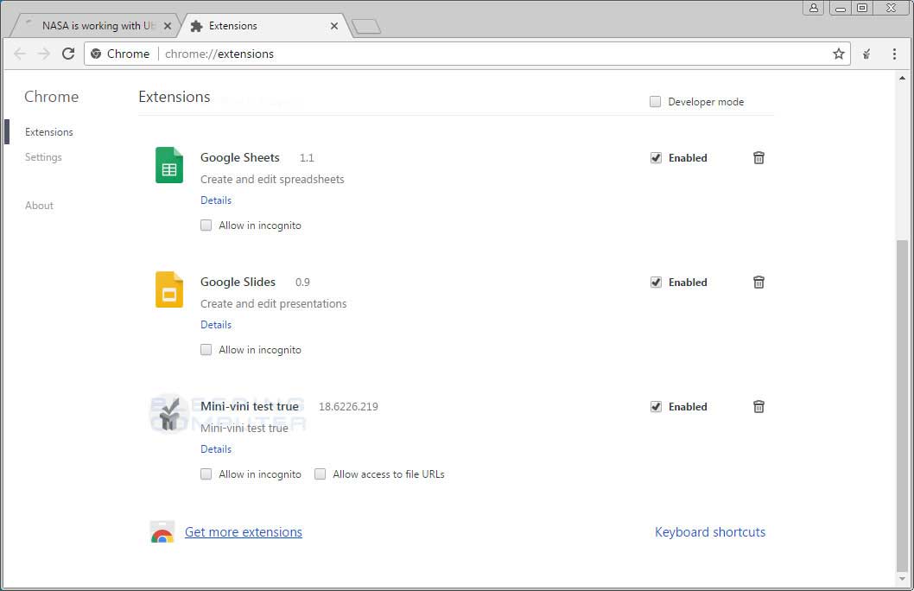
Task: Click the Chrome site info icon in address bar
Action: coord(96,54)
